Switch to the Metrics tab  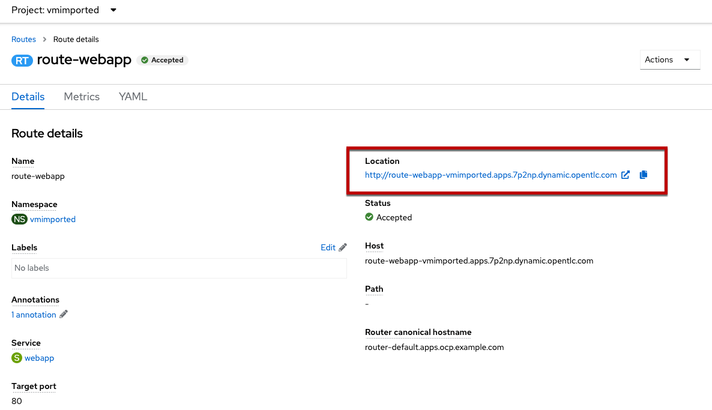(82, 97)
